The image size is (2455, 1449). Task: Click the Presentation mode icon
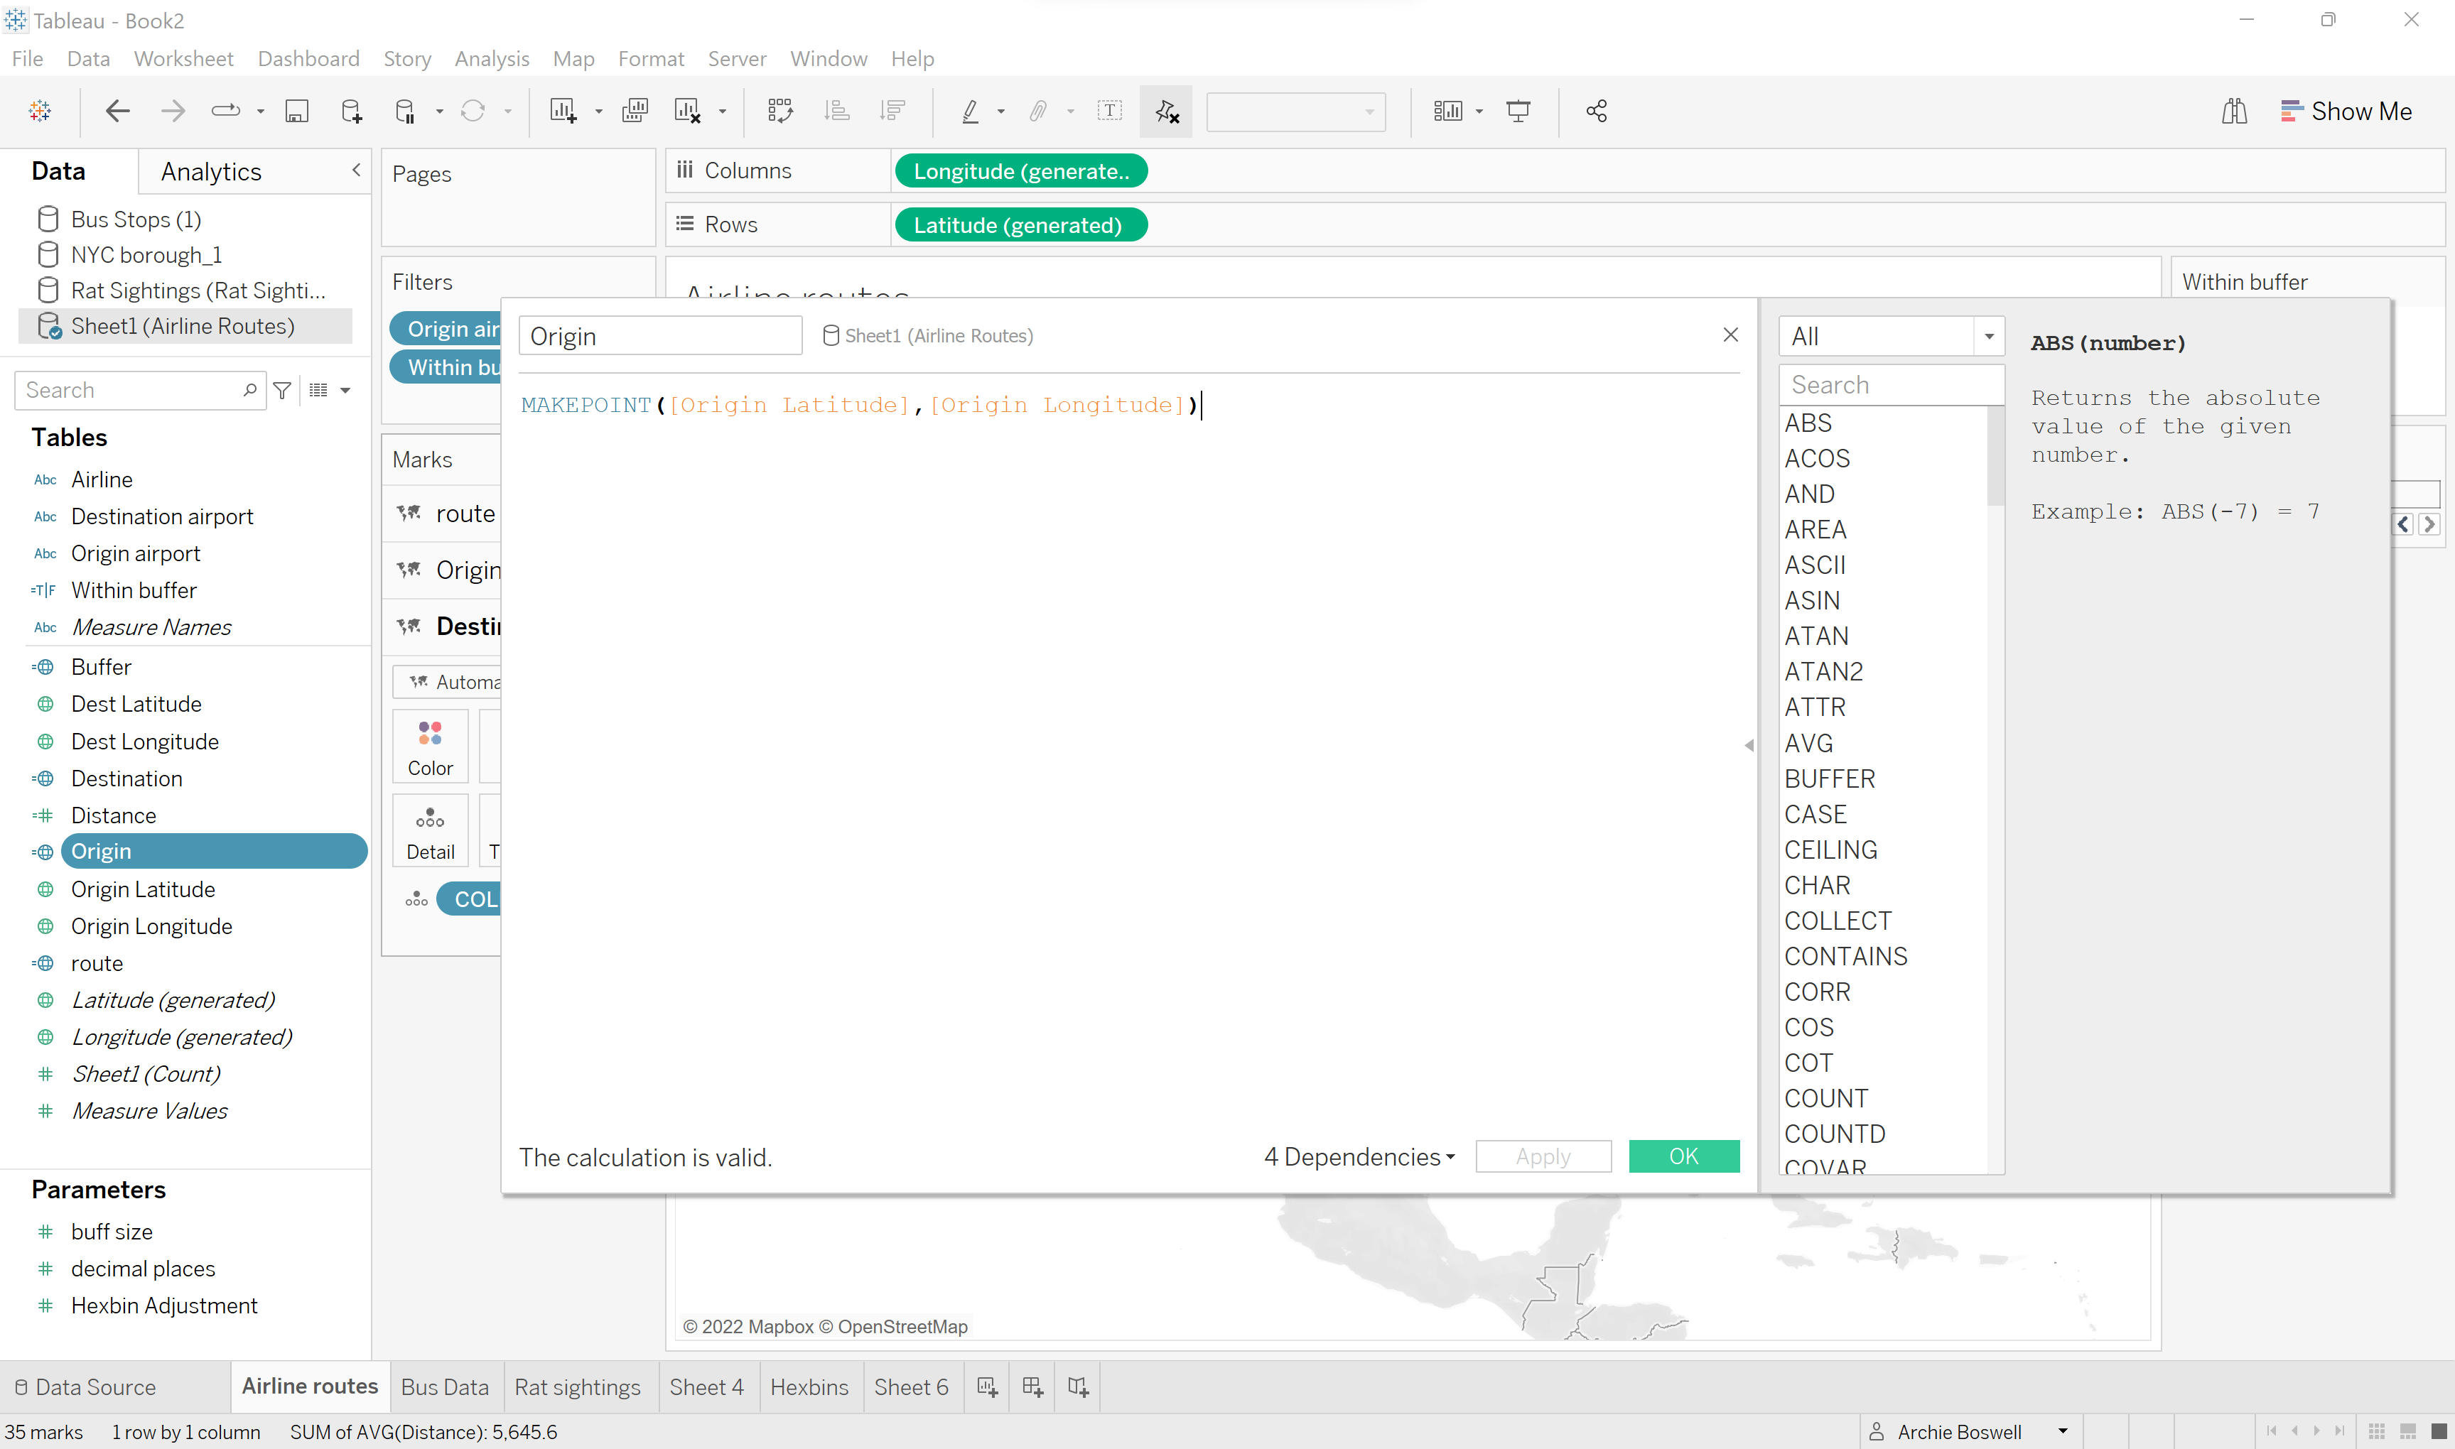[1518, 112]
